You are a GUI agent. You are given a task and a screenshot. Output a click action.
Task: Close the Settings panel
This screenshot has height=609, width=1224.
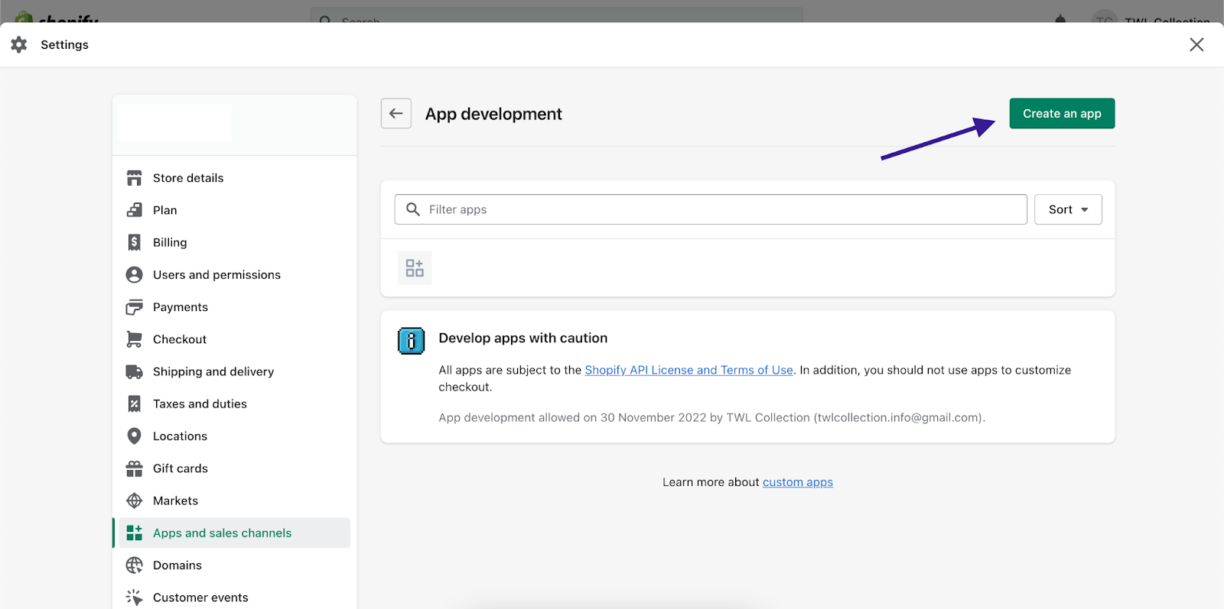click(1196, 44)
